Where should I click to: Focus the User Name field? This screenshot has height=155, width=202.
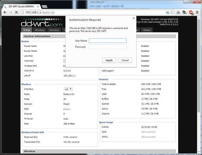click(108, 41)
